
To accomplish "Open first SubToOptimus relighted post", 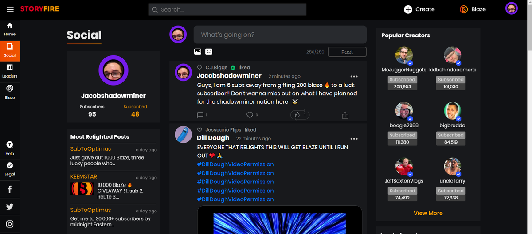I will click(x=113, y=156).
